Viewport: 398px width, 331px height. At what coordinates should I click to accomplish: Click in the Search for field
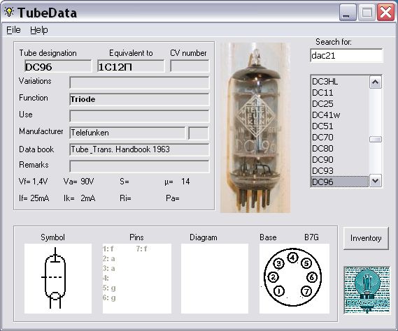(x=346, y=55)
